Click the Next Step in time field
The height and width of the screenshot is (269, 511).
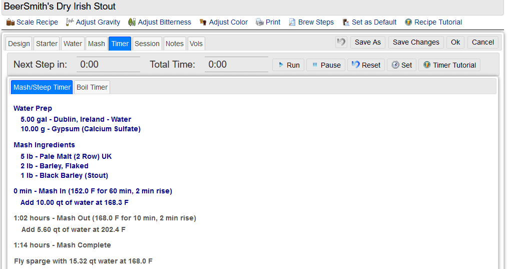click(x=108, y=64)
